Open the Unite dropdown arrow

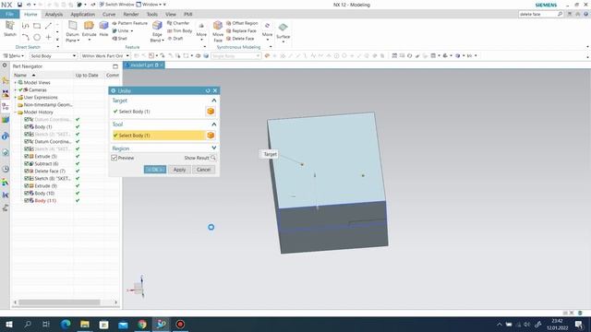coord(131,30)
